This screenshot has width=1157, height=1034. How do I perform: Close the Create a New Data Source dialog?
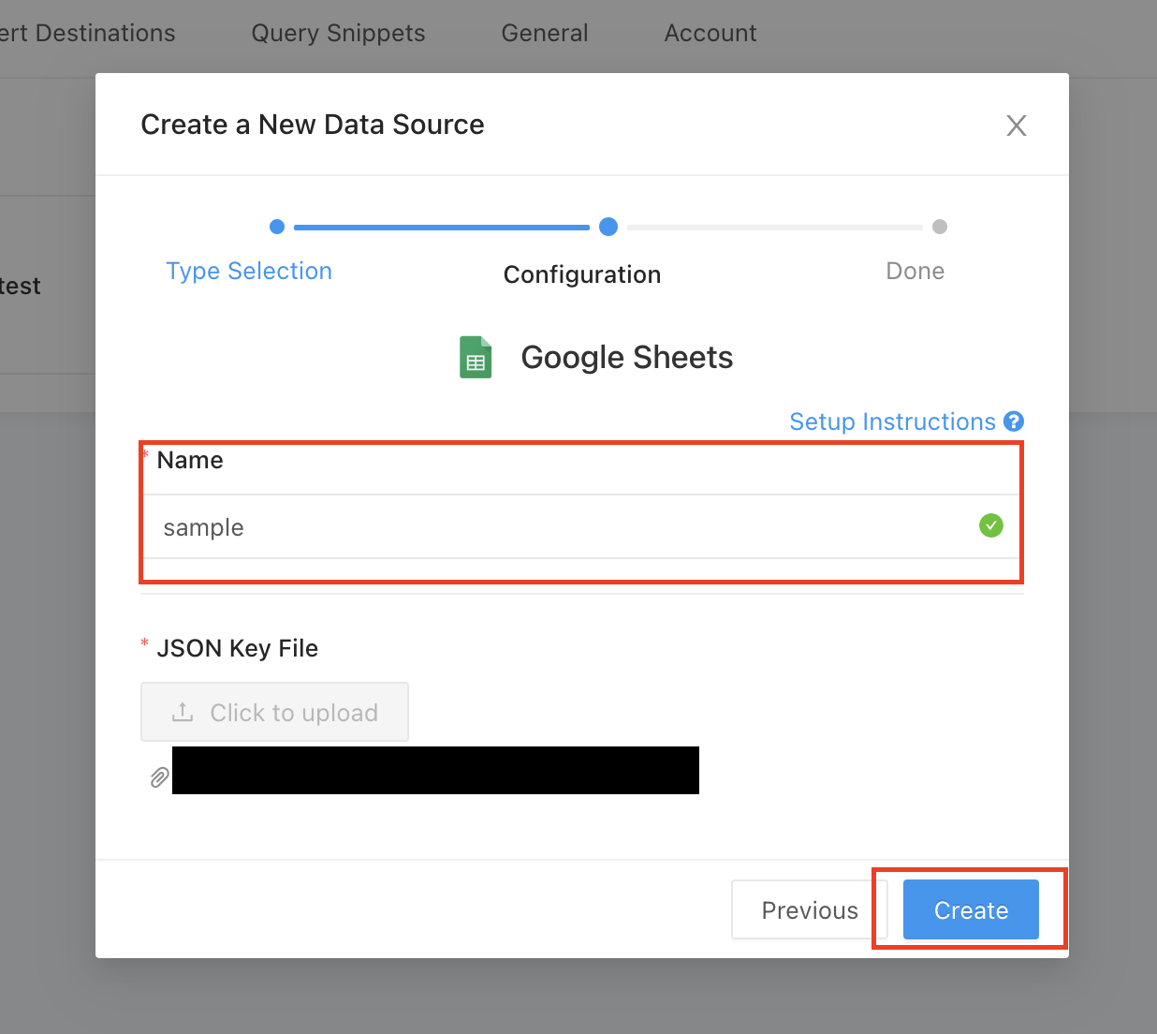pyautogui.click(x=1017, y=125)
